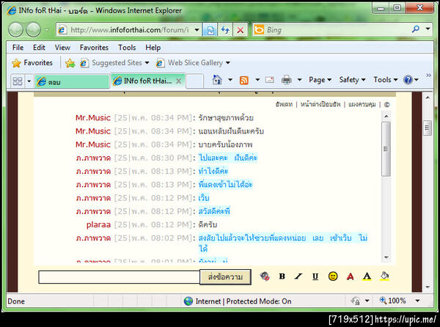
Task: Open the File menu
Action: click(18, 48)
